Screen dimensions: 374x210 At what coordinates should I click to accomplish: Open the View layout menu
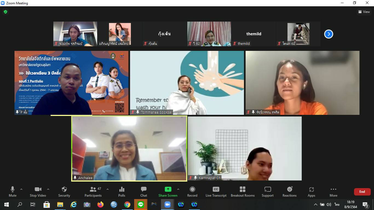point(364,12)
